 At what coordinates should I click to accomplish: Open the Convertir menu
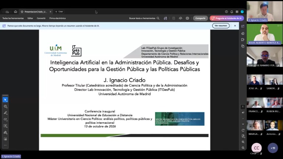[x=41, y=18]
